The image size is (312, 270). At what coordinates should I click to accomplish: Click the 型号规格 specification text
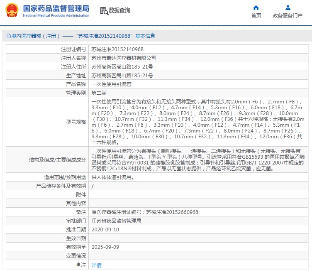pos(198,122)
